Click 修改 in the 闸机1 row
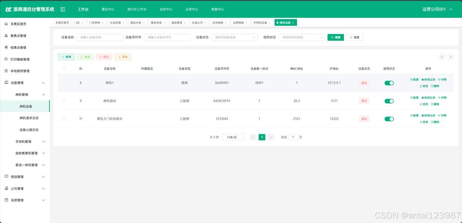Screen dimensions: 462x223 tap(423, 86)
